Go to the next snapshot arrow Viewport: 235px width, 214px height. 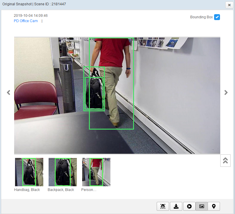click(x=226, y=92)
